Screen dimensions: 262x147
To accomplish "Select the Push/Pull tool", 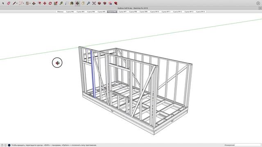I will (34, 3).
